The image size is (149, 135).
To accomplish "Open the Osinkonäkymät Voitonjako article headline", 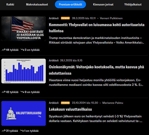I will coord(96,70).
